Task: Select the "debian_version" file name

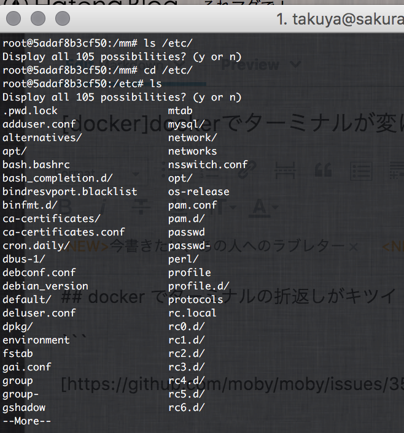Action: coord(45,286)
